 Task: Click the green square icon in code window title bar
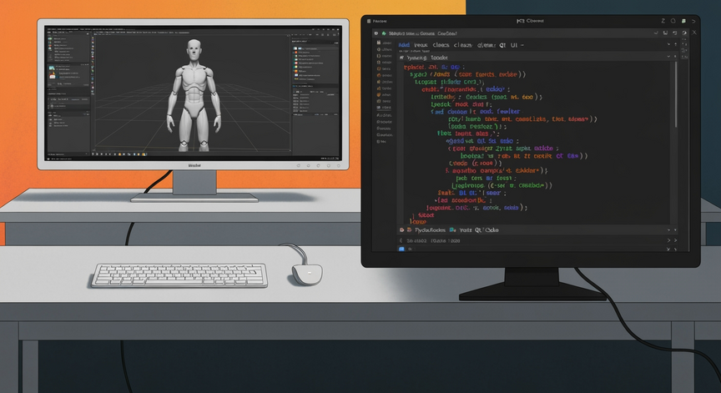683,21
